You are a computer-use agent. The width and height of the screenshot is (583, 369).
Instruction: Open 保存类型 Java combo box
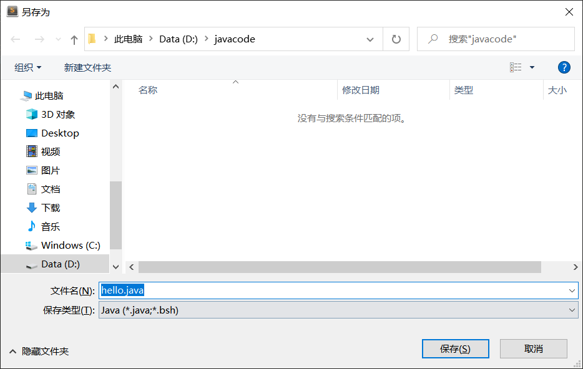(338, 310)
